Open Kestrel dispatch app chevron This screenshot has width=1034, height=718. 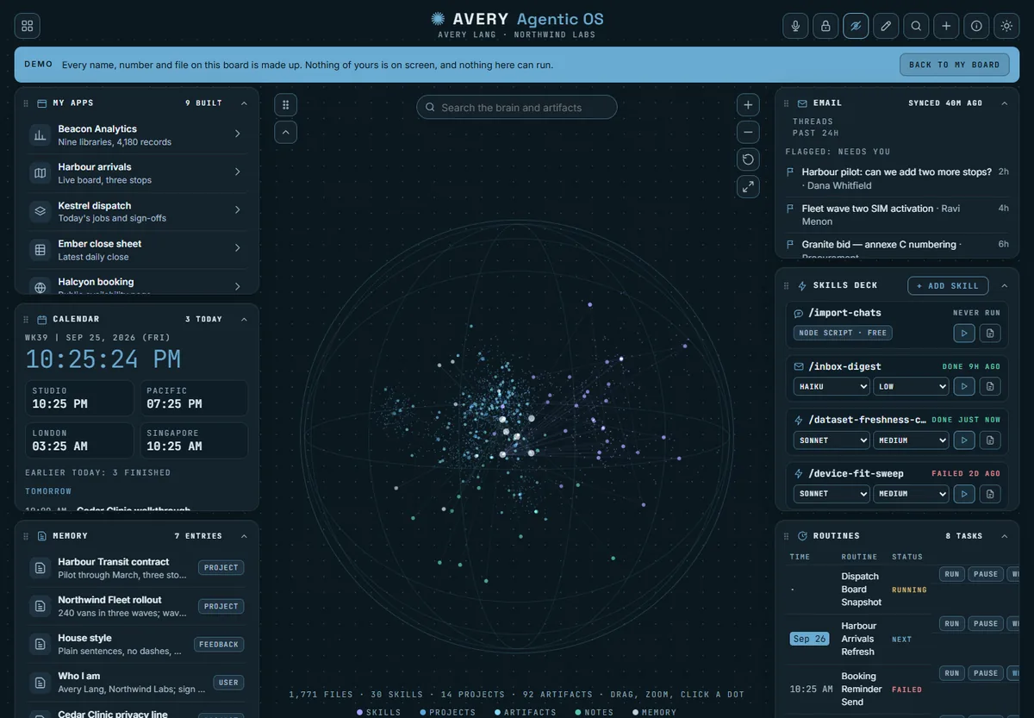click(x=237, y=211)
